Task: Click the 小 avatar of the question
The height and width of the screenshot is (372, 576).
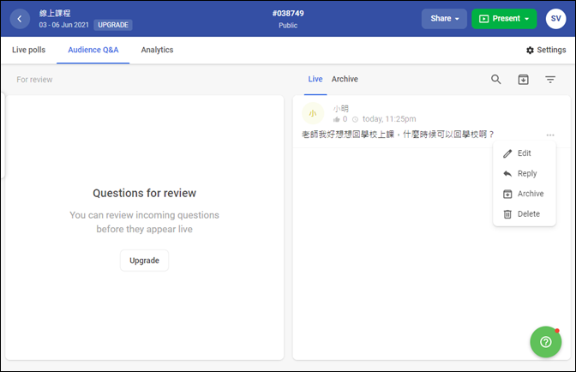Action: (x=313, y=113)
